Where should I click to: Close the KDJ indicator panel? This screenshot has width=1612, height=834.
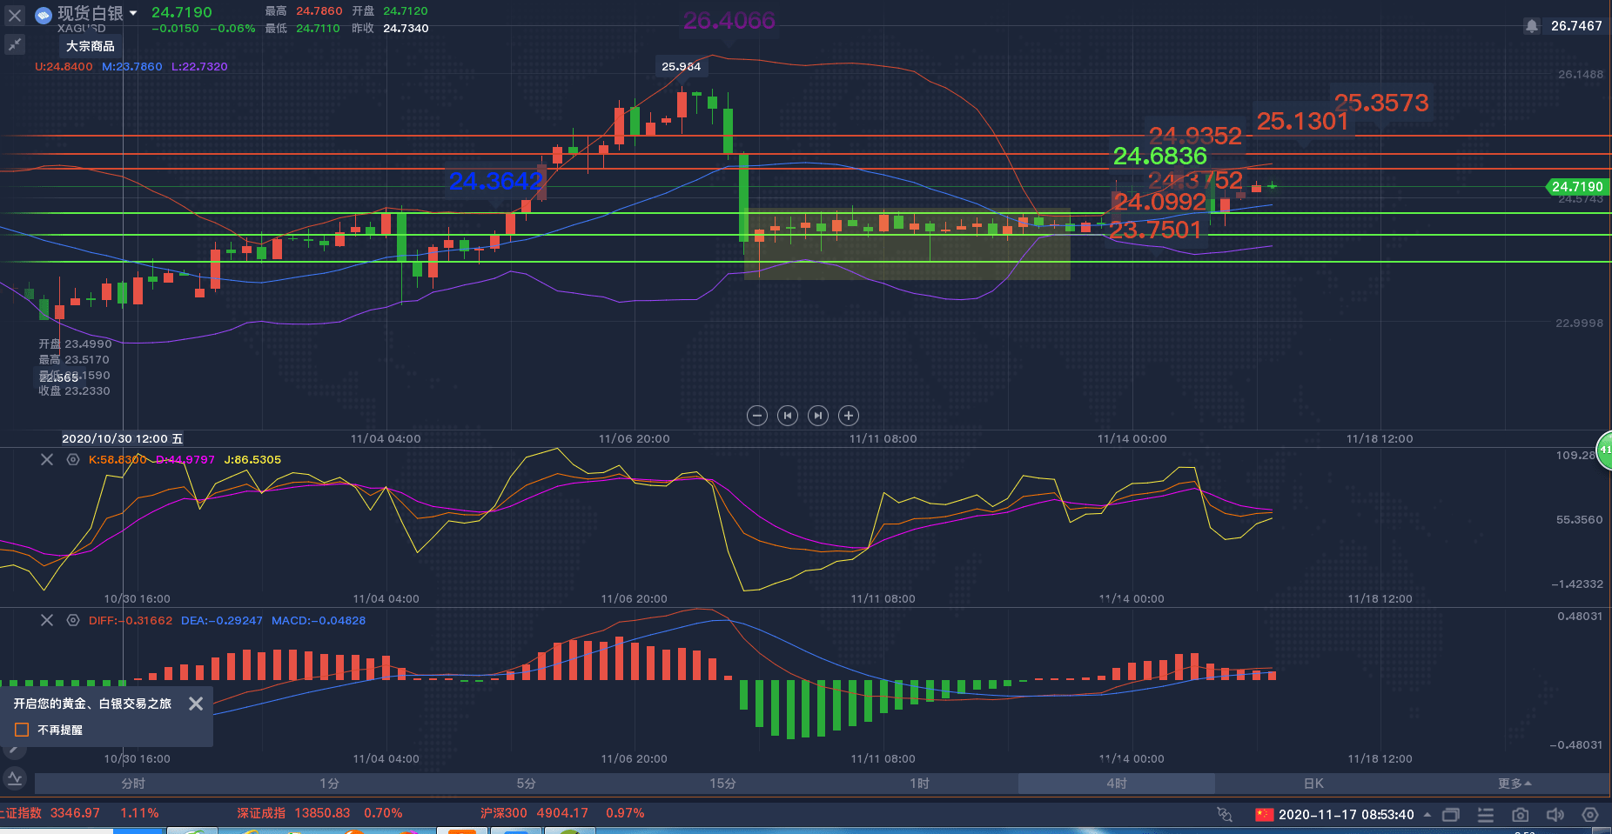click(x=47, y=460)
